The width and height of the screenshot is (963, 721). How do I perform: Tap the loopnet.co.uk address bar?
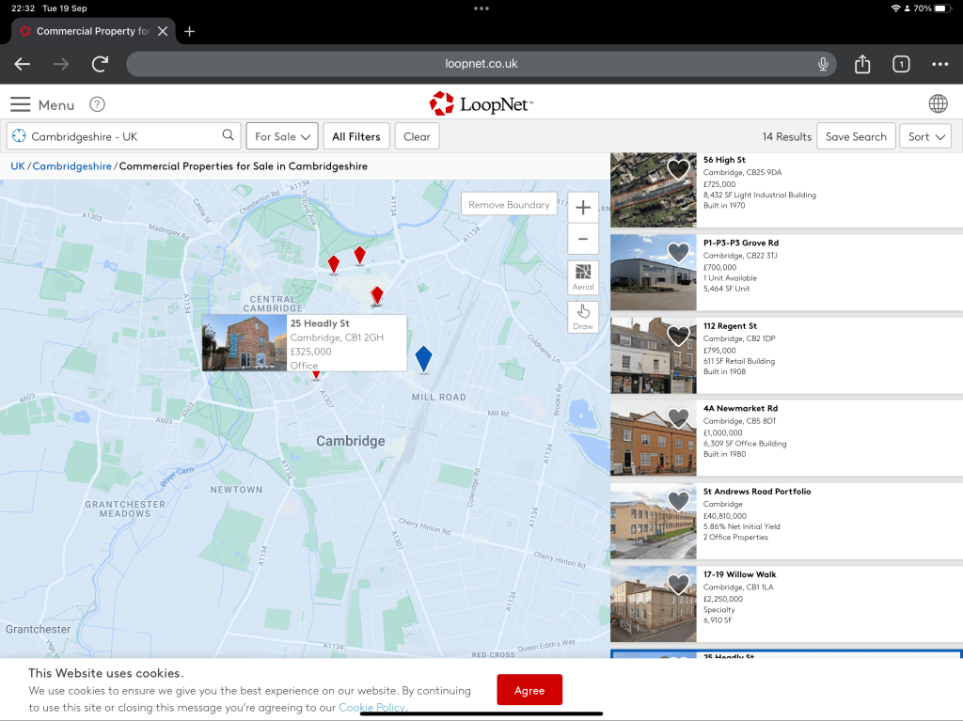tap(481, 64)
